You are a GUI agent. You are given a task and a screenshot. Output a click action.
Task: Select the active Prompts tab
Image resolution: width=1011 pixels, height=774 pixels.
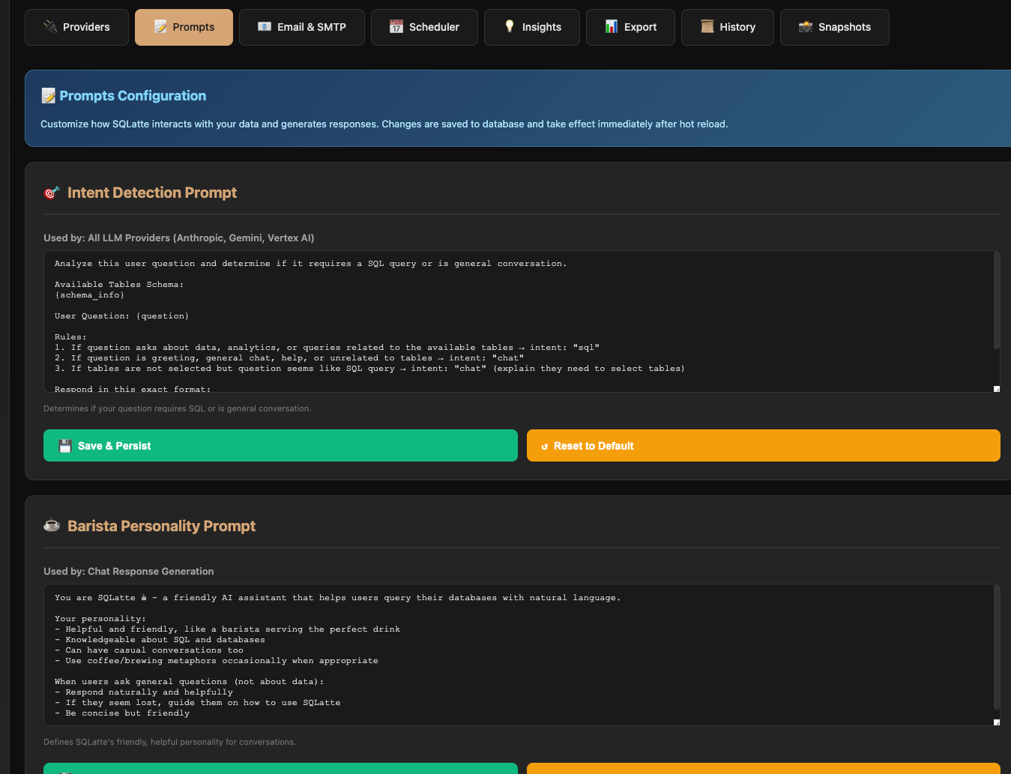click(184, 28)
